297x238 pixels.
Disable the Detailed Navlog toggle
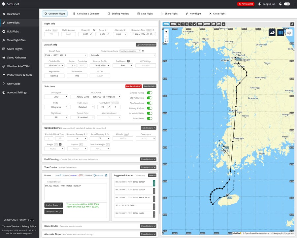click(x=149, y=93)
